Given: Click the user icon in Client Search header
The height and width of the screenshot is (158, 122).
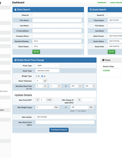Looking at the screenshot, I should (15, 9).
